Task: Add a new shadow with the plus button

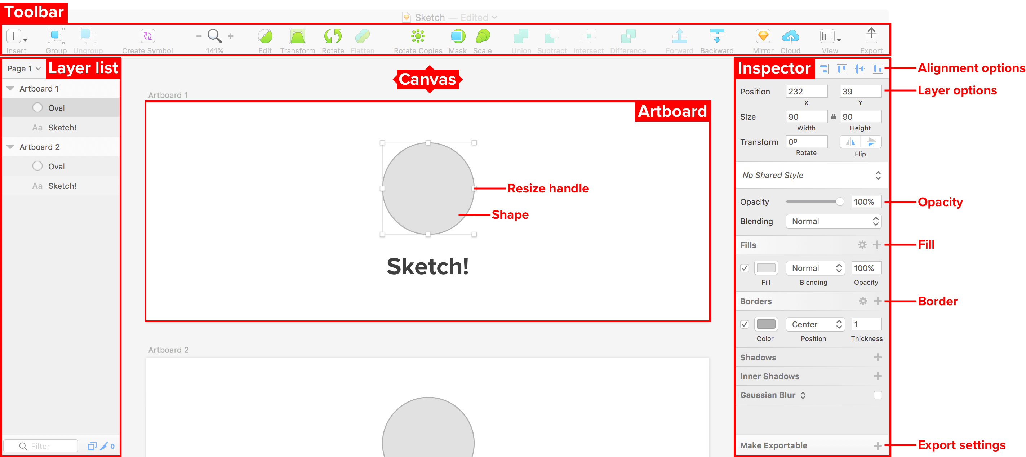Action: (x=878, y=358)
